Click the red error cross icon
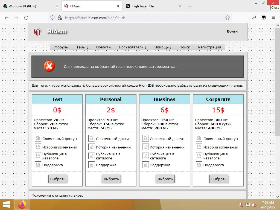This screenshot has width=280, height=210. pyautogui.click(x=49, y=66)
